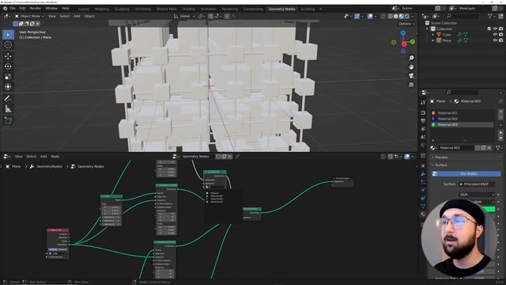Open the Render menu
The height and width of the screenshot is (285, 506).
tap(35, 9)
